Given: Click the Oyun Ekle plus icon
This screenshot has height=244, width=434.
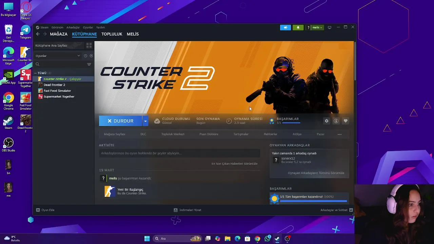Looking at the screenshot, I should tap(38, 210).
